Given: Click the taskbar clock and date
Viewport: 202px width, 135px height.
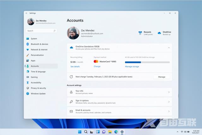Looking at the screenshot, I should click(x=196, y=132).
